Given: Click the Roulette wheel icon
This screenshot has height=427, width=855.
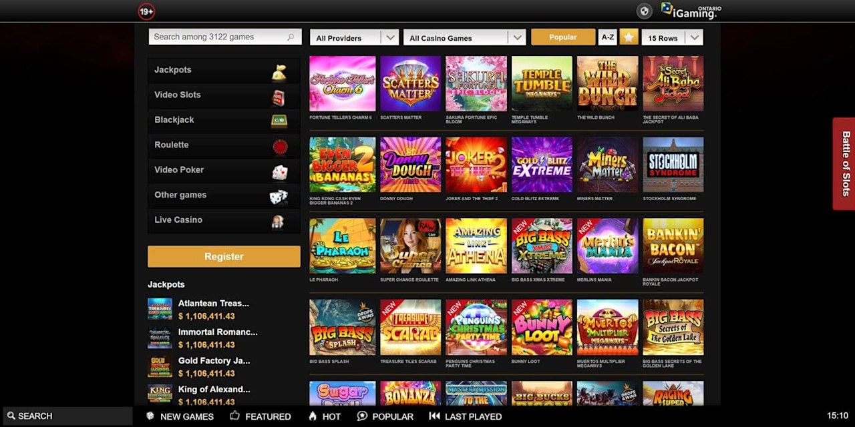Looking at the screenshot, I should [280, 147].
